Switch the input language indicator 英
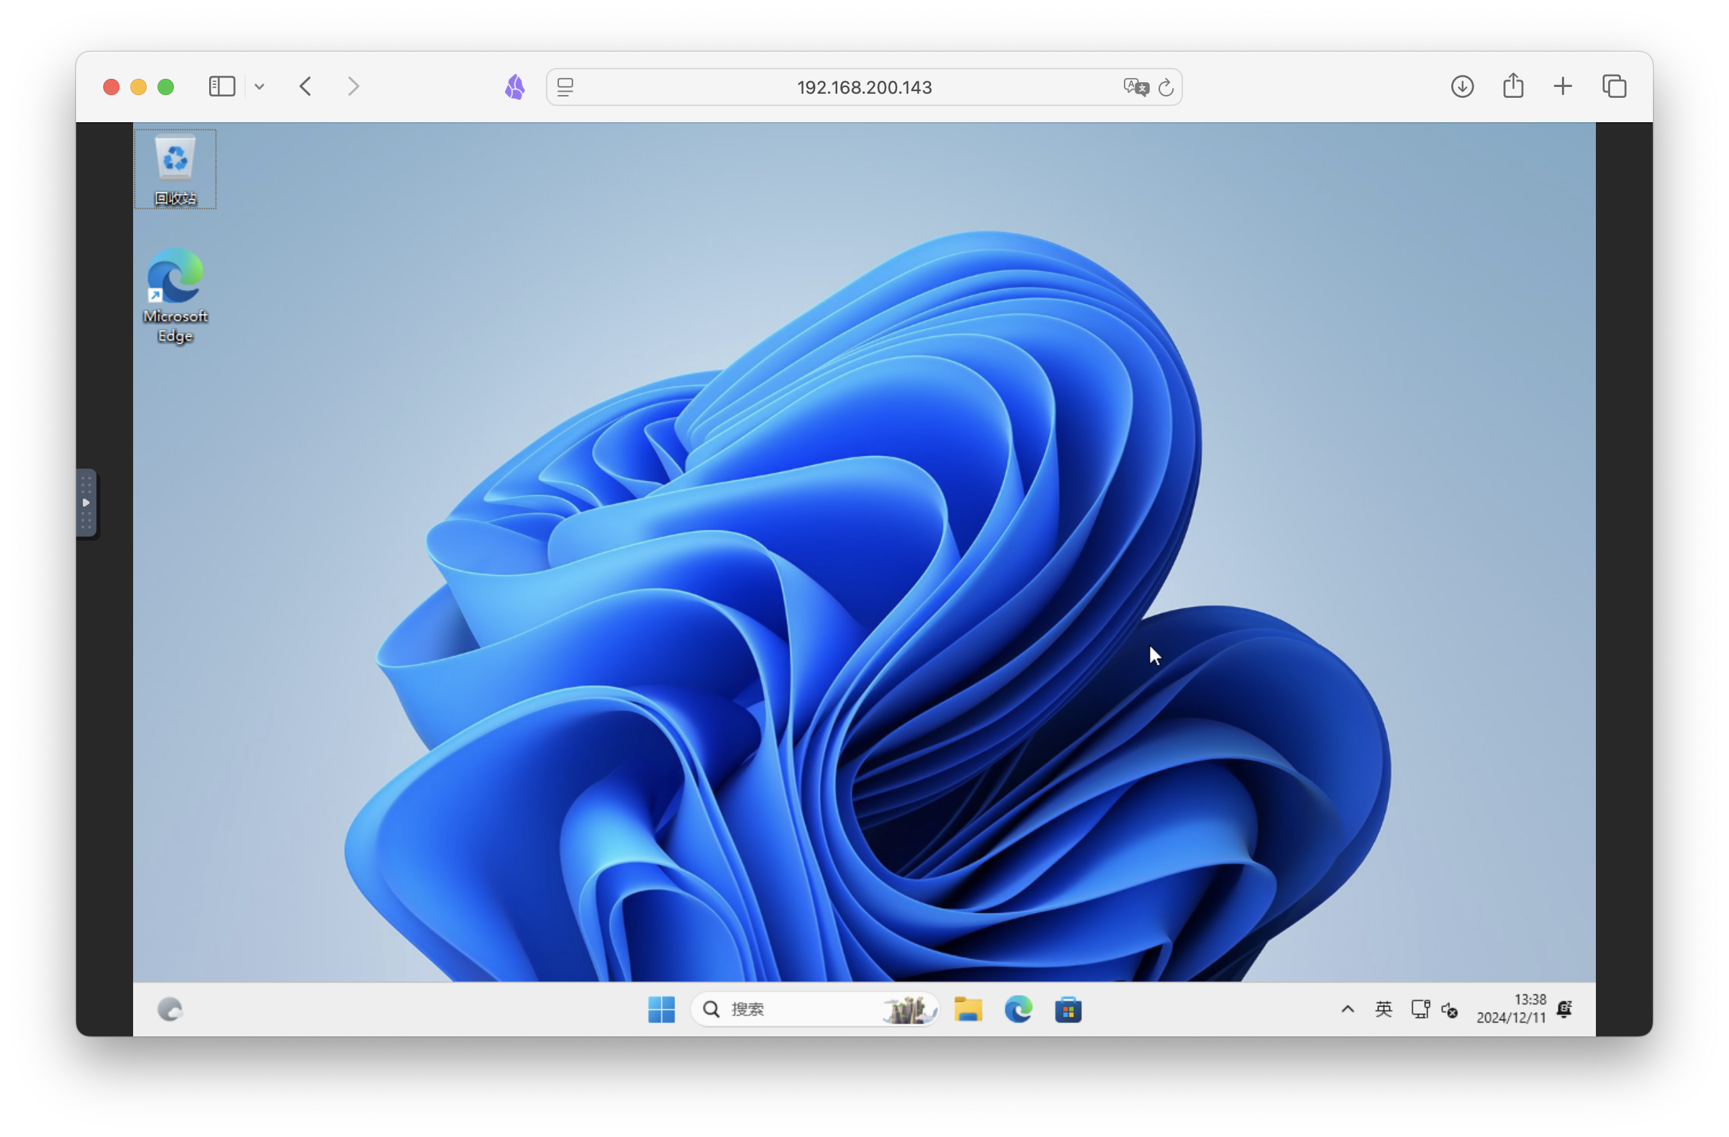The width and height of the screenshot is (1729, 1137). (1383, 1009)
